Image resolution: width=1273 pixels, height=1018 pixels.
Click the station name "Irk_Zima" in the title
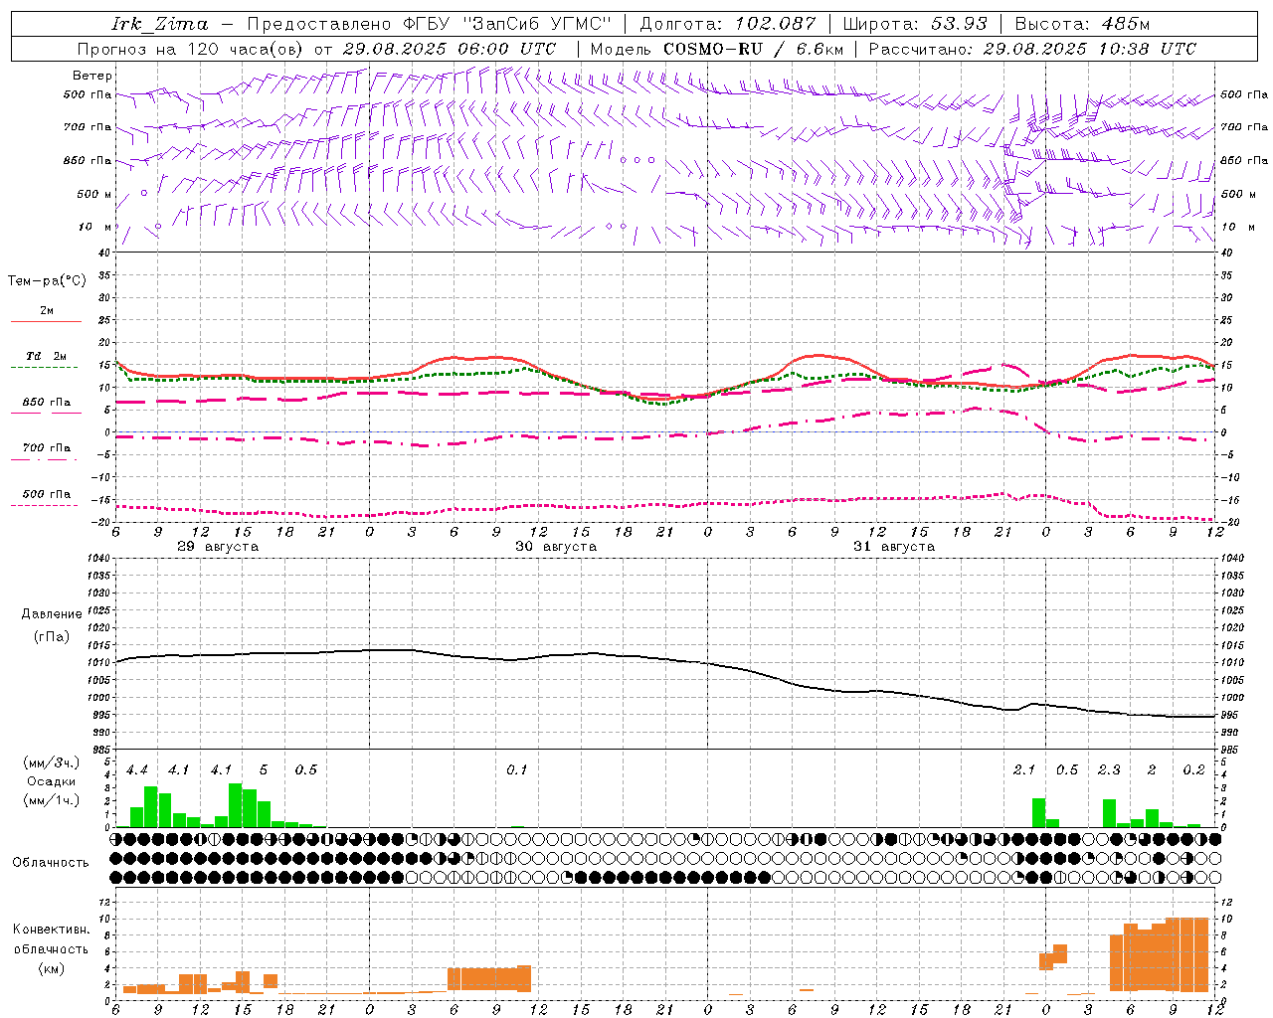click(x=160, y=24)
